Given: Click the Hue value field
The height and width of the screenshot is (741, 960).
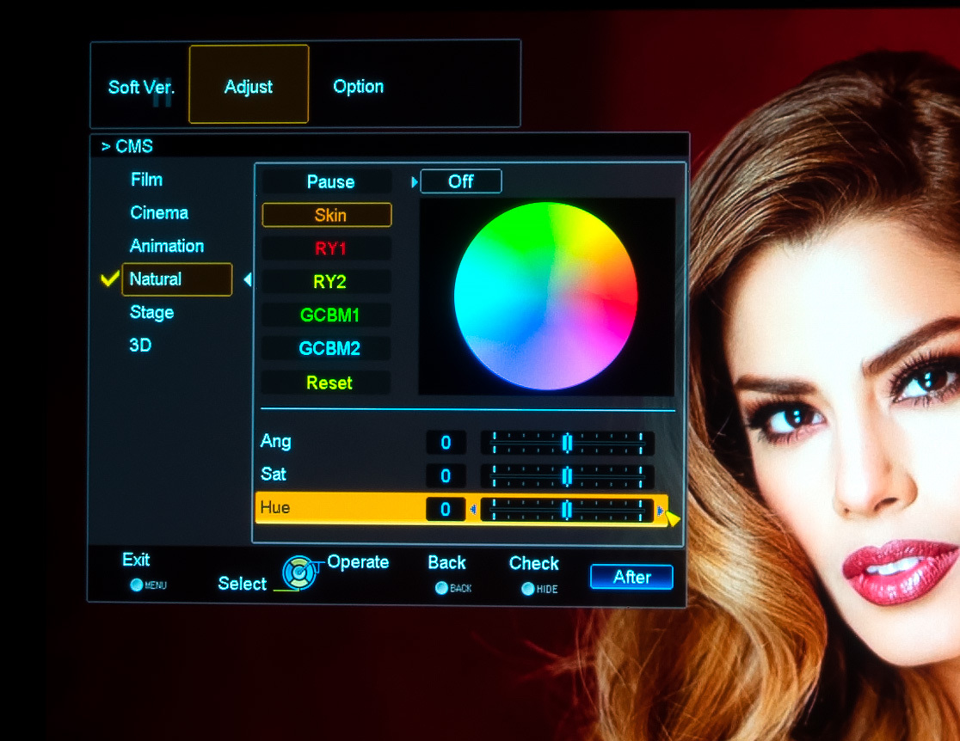Looking at the screenshot, I should [446, 509].
